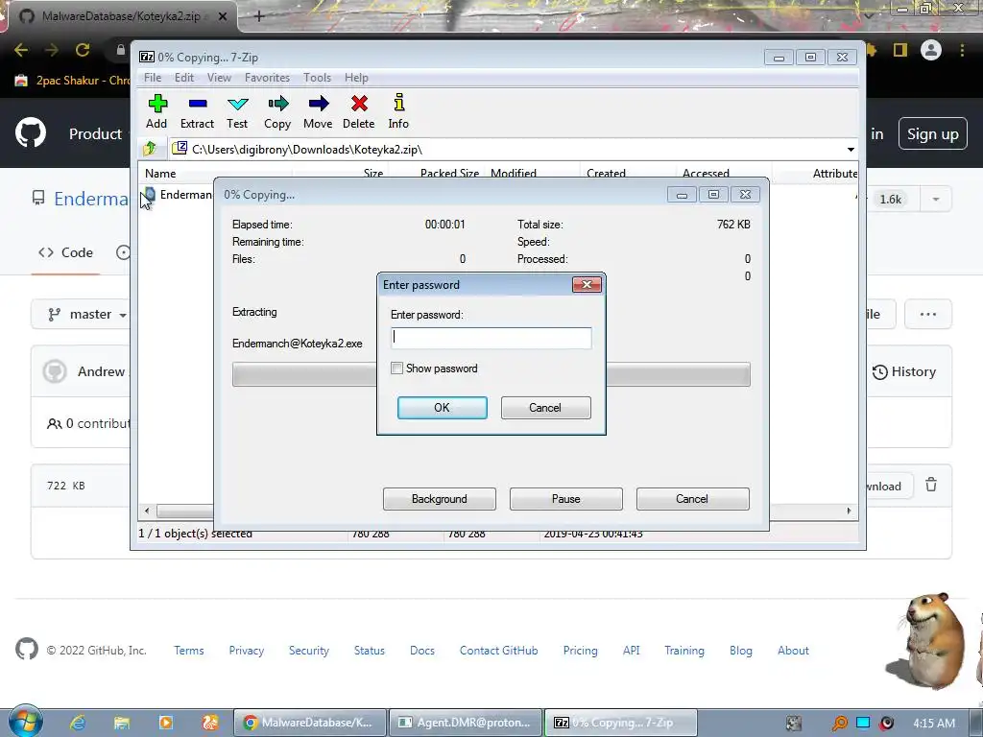Open the Contact GitHub footer link
Viewport: 983px width, 737px height.
(x=498, y=651)
